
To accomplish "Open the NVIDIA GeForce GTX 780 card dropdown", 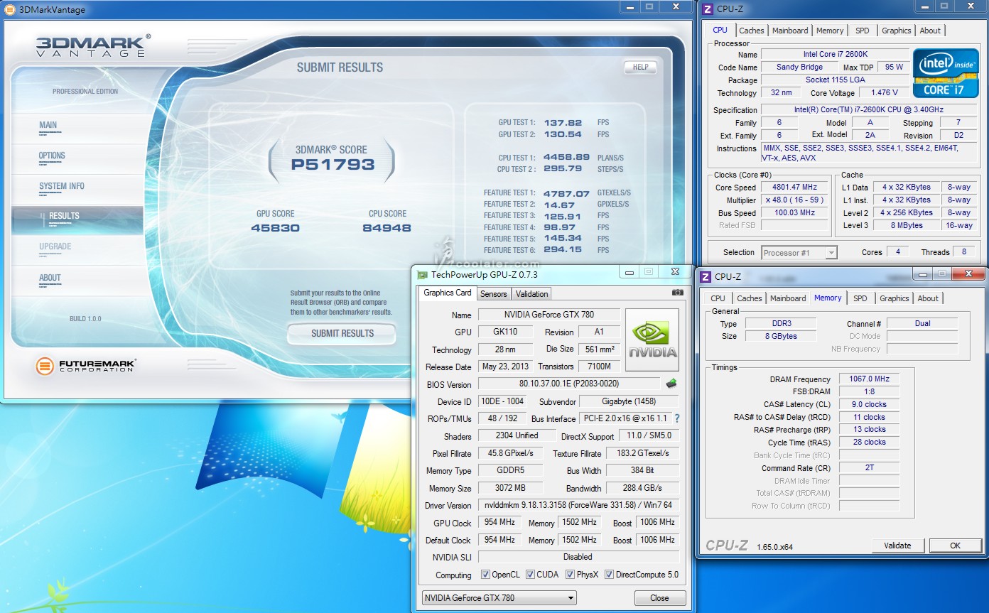I will [499, 598].
